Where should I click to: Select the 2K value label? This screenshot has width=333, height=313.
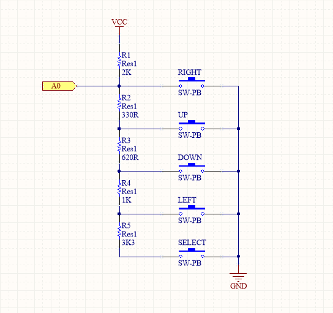(x=126, y=72)
